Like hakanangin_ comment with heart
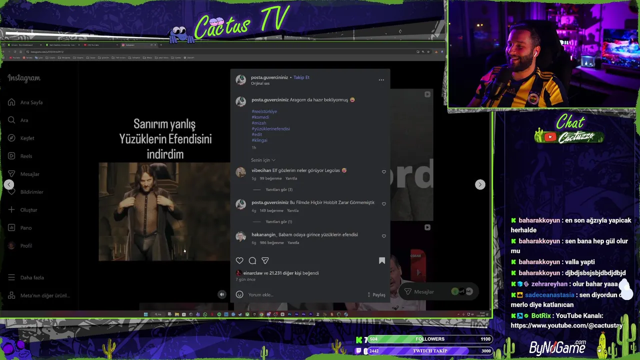The image size is (640, 360). click(x=384, y=235)
